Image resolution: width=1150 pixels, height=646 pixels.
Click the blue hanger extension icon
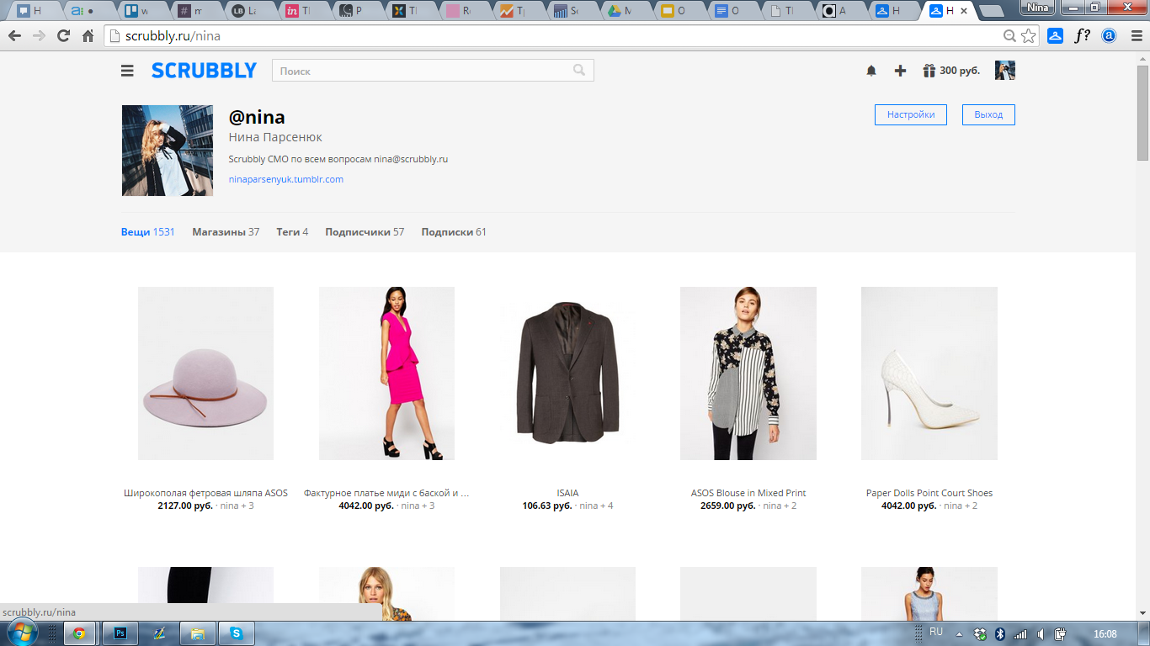pos(1056,36)
